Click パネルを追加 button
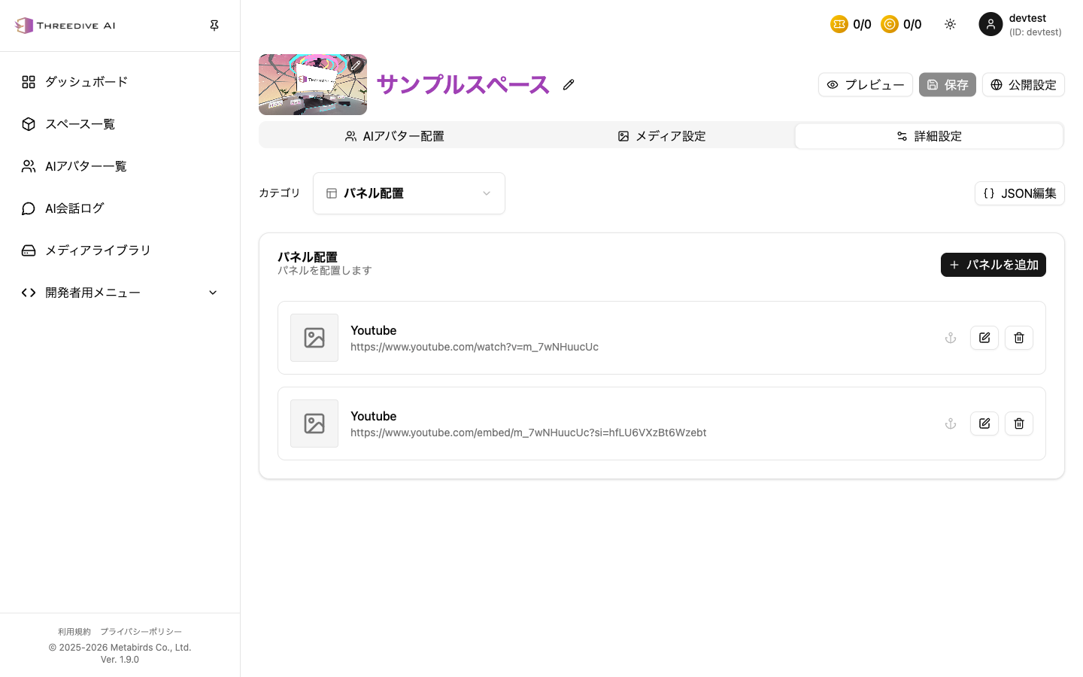The width and height of the screenshot is (1083, 677). tap(994, 265)
